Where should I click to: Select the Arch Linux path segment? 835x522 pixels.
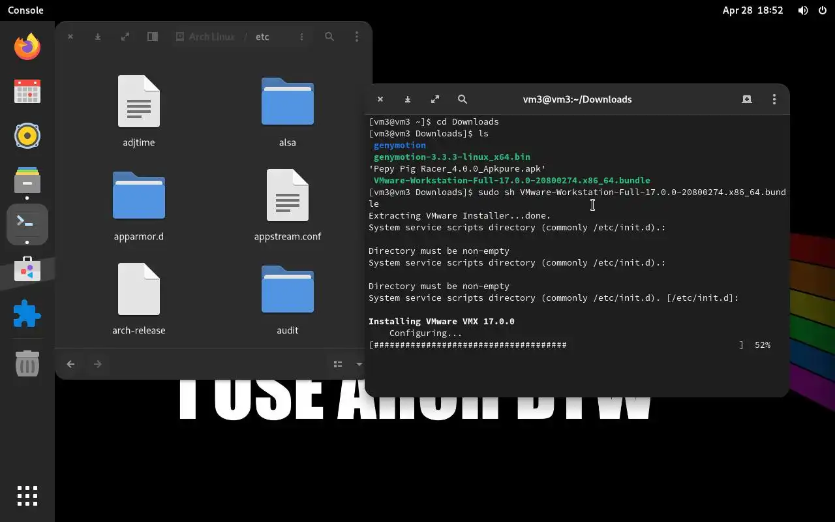[x=205, y=37]
